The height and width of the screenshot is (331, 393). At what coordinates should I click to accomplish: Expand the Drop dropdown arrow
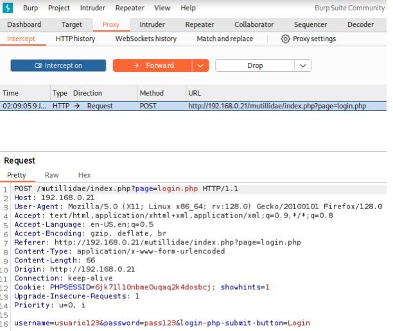(302, 65)
